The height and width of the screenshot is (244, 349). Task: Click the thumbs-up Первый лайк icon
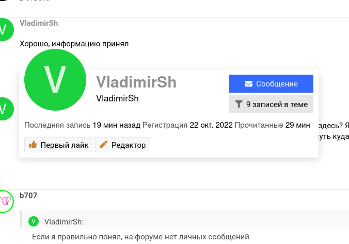click(33, 145)
